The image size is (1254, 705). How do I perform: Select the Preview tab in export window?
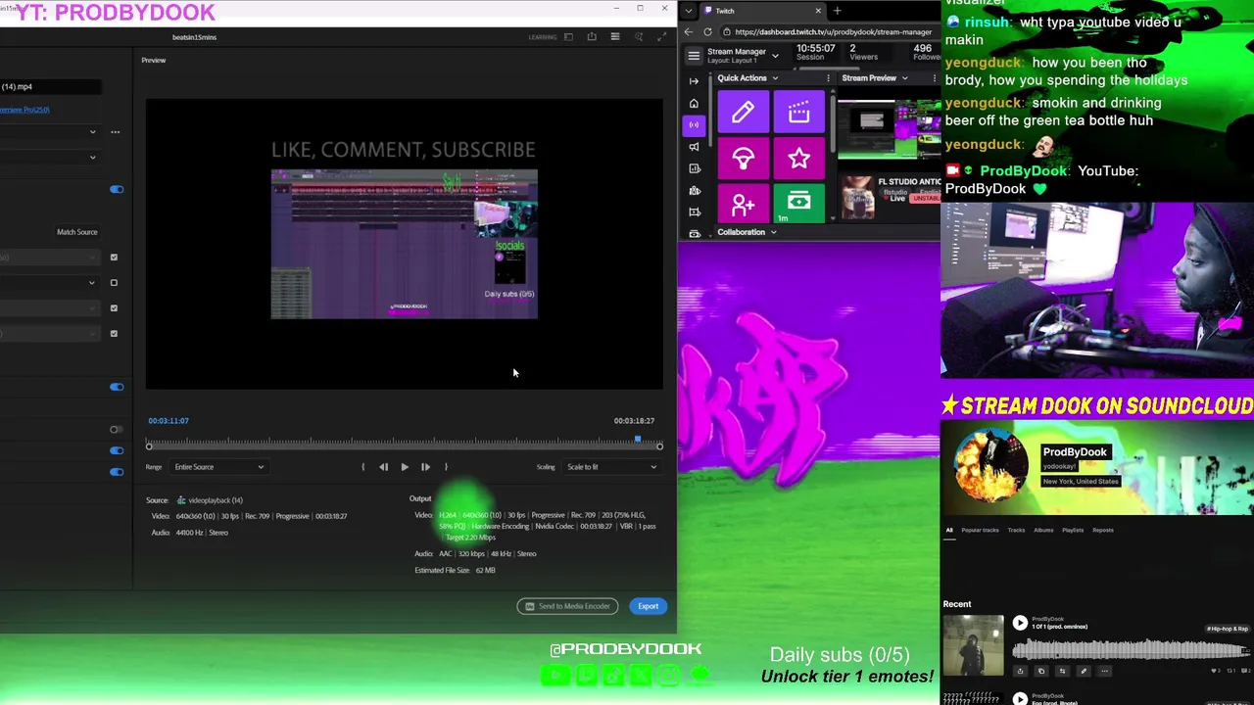[x=153, y=61]
